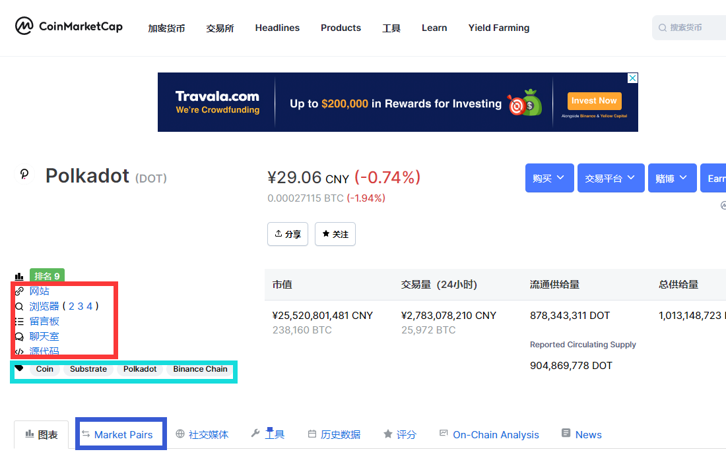
Task: Expand the 赌博 dropdown
Action: click(673, 178)
